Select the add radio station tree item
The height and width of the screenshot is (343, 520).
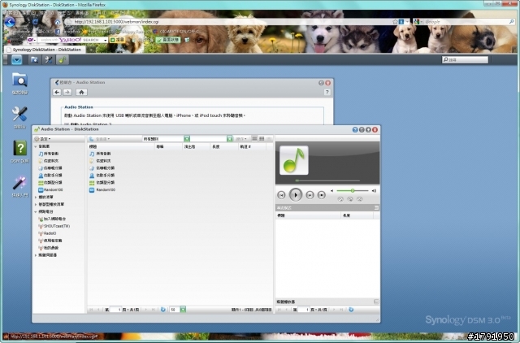52,219
